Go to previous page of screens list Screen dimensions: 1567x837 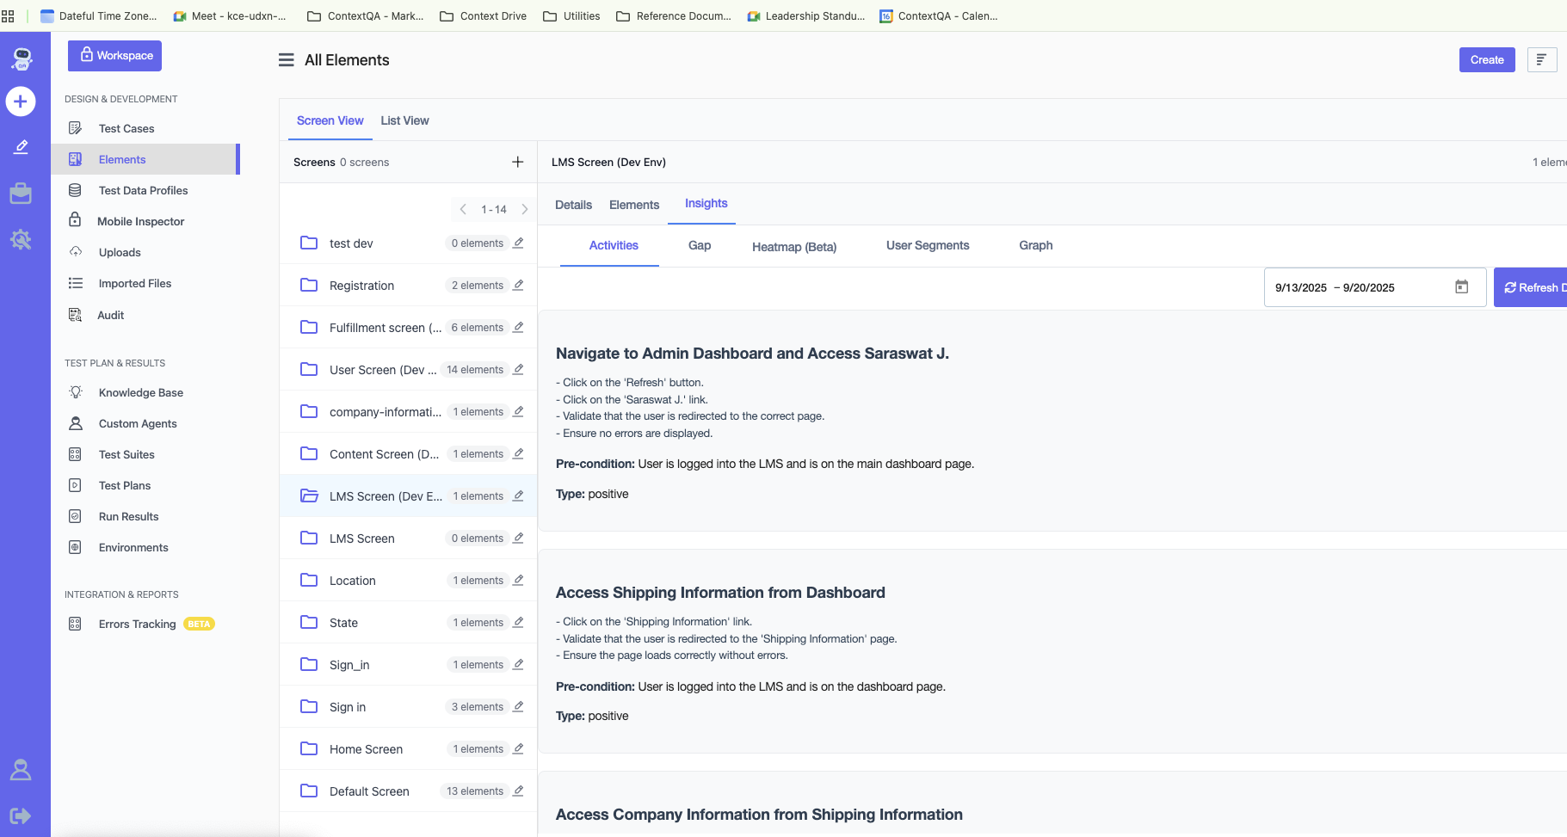point(463,209)
